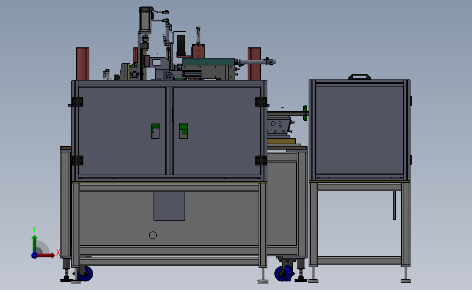Select the perforated bracket between the cabinets
The height and width of the screenshot is (290, 472).
pyautogui.click(x=279, y=126)
